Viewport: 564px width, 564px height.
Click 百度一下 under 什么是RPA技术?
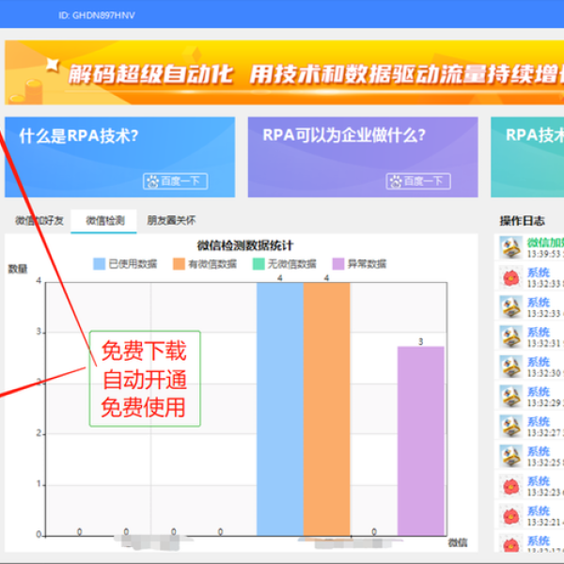point(175,181)
